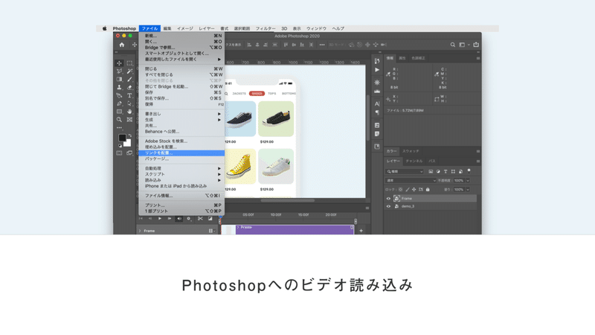Screen dimensions: 595x335
Task: Open the History panel icon
Action: tap(377, 61)
